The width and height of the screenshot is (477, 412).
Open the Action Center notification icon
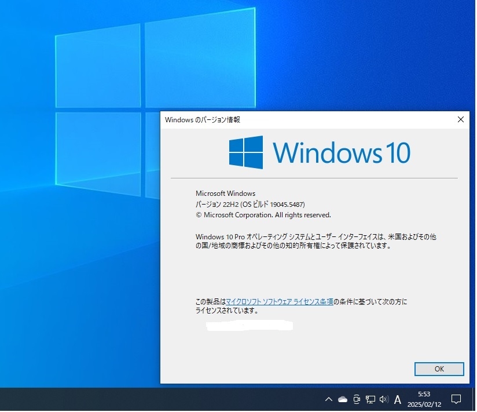point(457,400)
